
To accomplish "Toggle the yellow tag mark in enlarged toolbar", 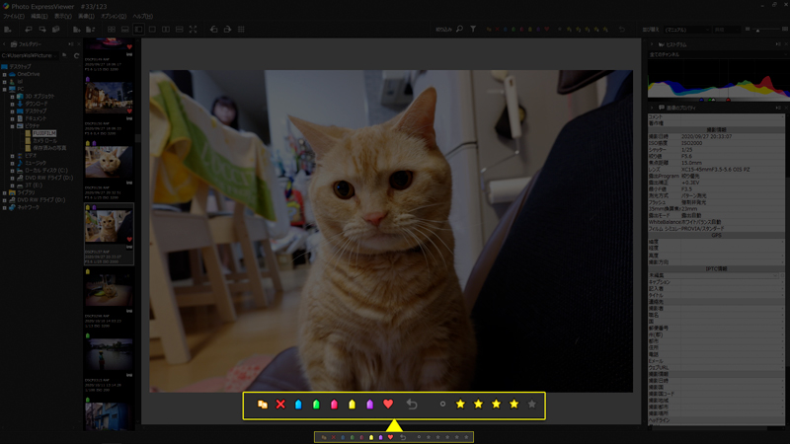I will 352,405.
